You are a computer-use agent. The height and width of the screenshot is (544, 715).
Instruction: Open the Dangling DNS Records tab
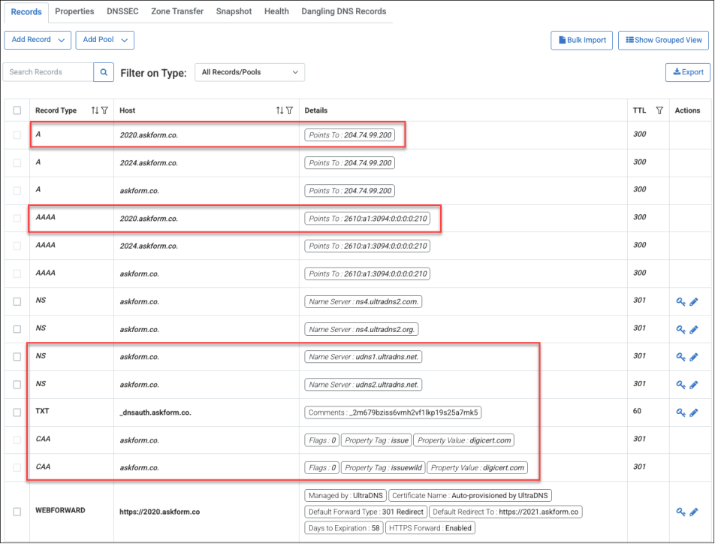(x=343, y=11)
